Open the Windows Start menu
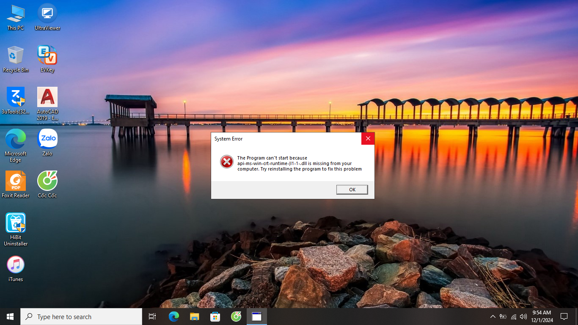Screen dimensions: 578x325 (10, 317)
